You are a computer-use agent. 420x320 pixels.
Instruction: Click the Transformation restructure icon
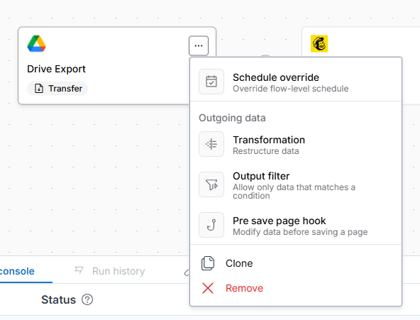coord(211,144)
